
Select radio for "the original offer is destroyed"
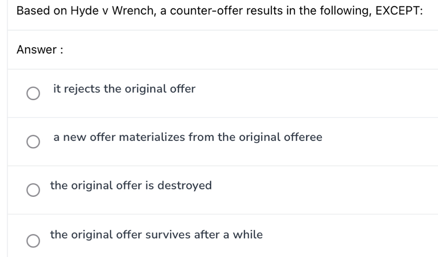coord(34,191)
